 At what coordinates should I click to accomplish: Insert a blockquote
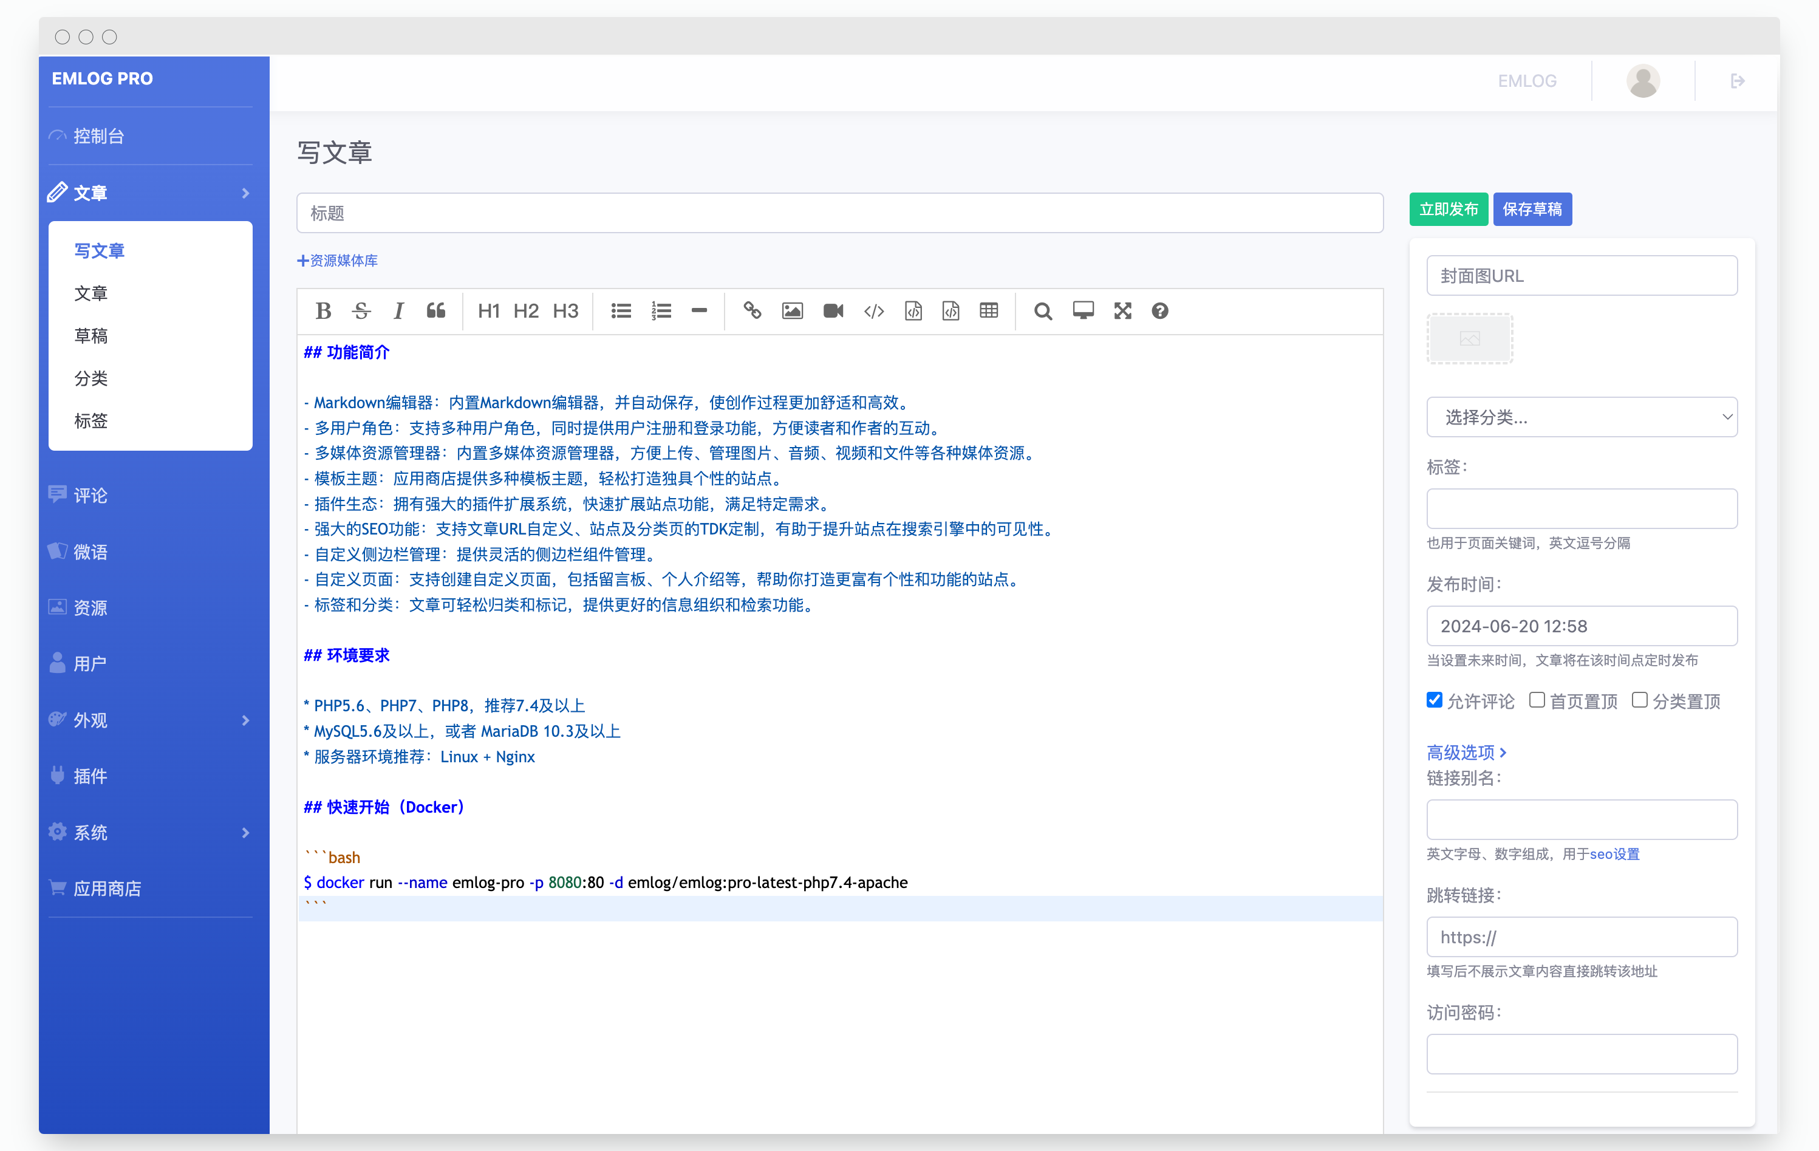pos(436,310)
